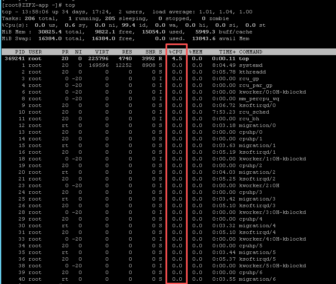336x284 pixels.
Task: Click the %MEM column header
Action: click(x=196, y=52)
